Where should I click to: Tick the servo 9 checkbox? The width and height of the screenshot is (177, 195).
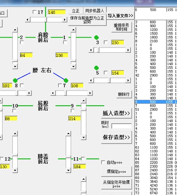(73, 111)
